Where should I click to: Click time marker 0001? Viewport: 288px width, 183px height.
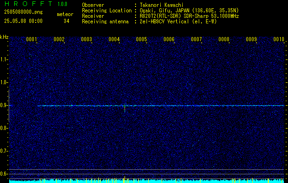(32, 39)
